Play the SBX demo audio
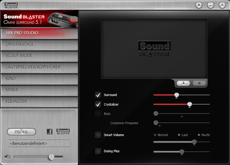Screen dimensions: 230x165 click(x=183, y=83)
